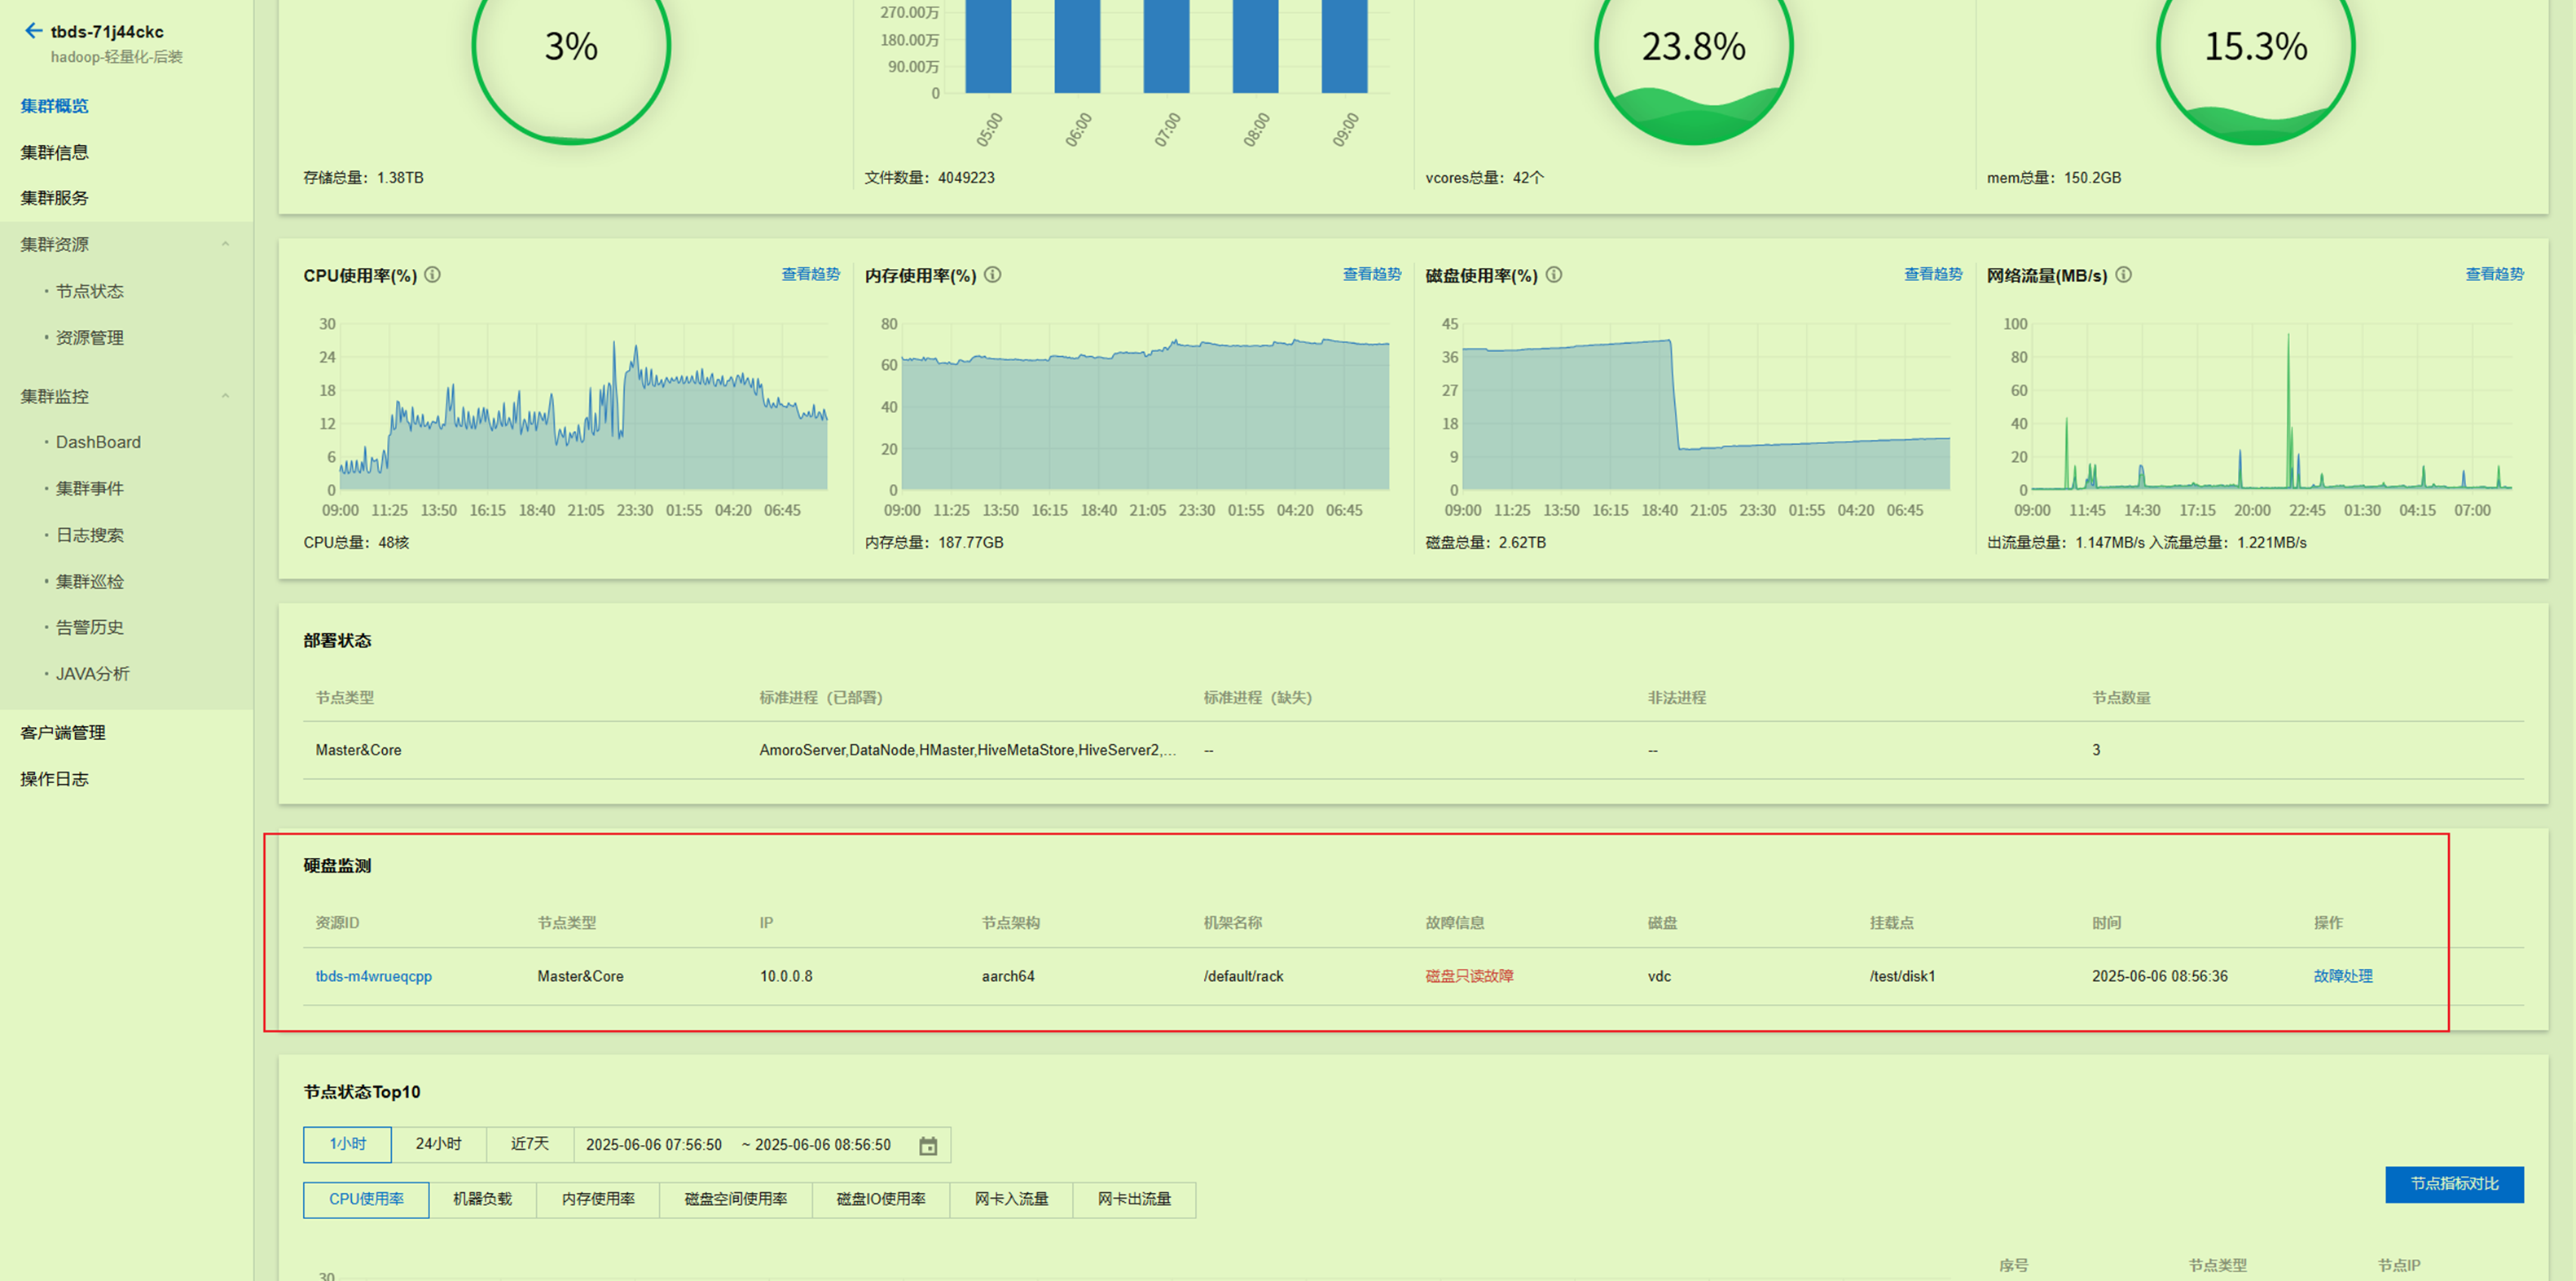2576x1281 pixels.
Task: Click 查看趋势 for CPU使用率 chart
Action: [810, 274]
